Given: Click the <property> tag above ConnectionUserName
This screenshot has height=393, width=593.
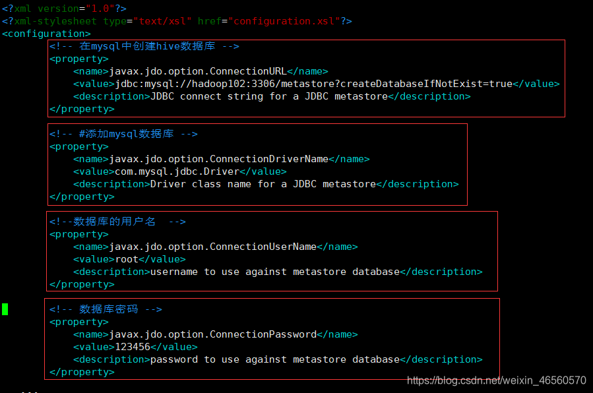Looking at the screenshot, I should pyautogui.click(x=79, y=234).
